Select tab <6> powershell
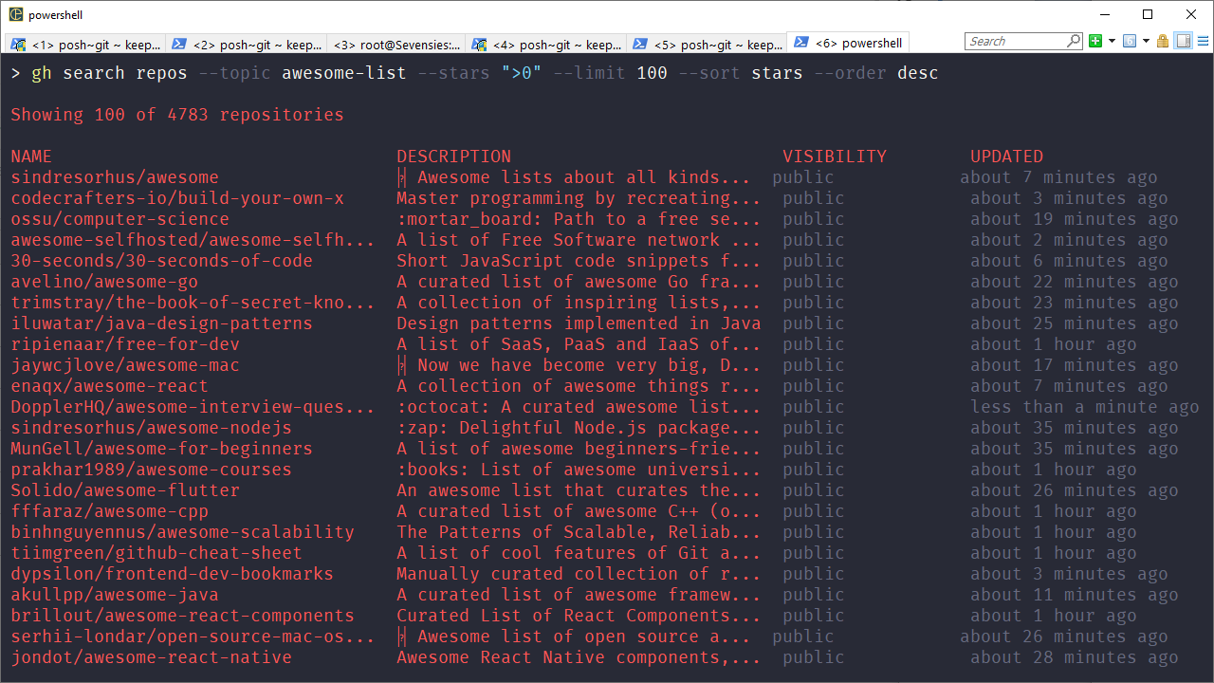 848,43
